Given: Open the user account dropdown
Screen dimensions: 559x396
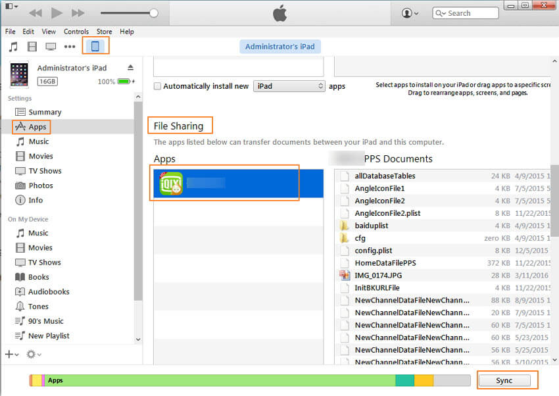Looking at the screenshot, I should 410,13.
